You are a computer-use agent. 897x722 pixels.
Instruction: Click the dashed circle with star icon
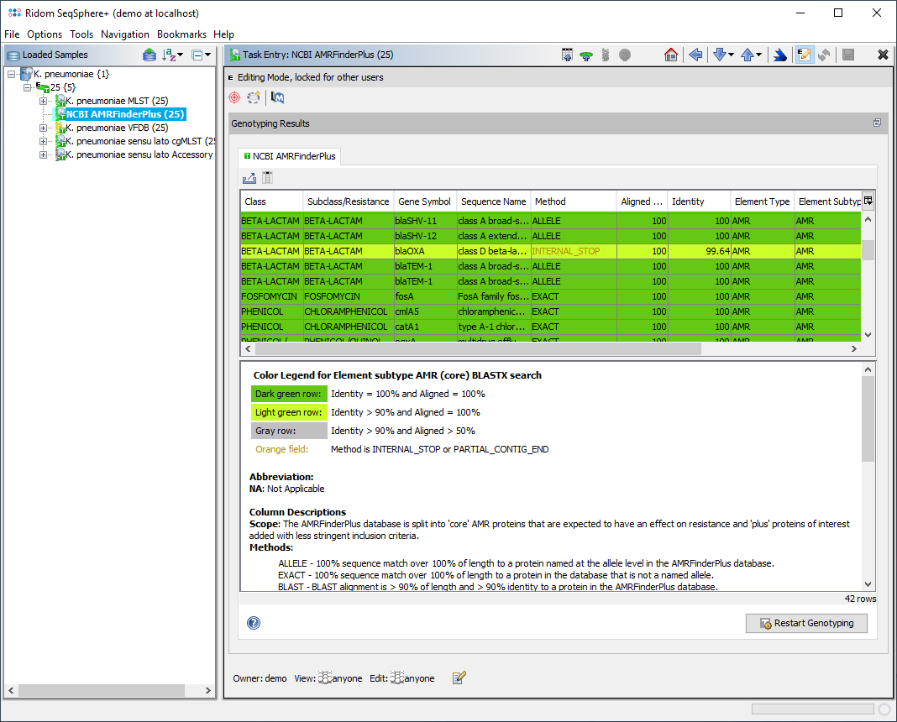[254, 98]
